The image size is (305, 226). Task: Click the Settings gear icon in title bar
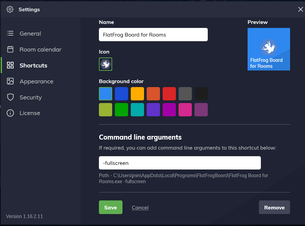[10, 9]
